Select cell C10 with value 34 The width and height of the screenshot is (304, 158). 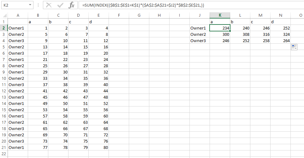coord(58,78)
